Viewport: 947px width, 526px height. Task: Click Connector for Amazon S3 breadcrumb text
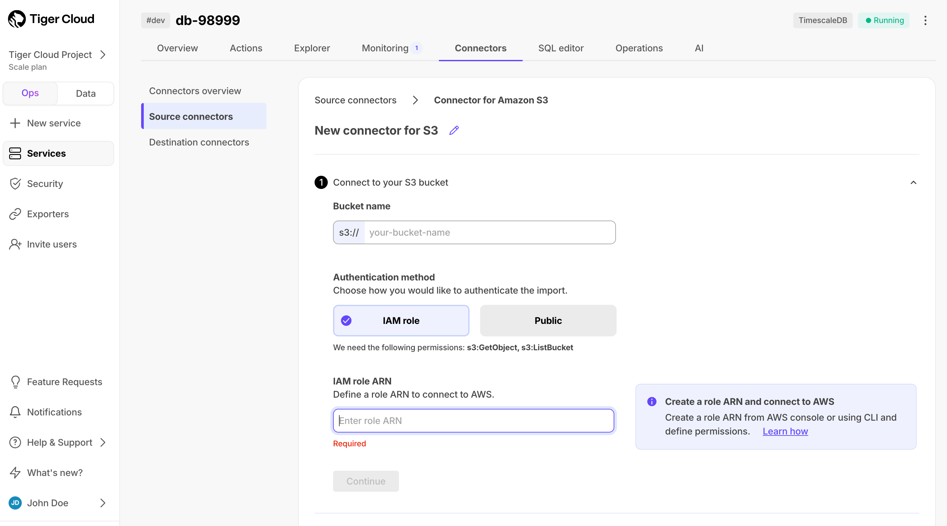pyautogui.click(x=491, y=100)
